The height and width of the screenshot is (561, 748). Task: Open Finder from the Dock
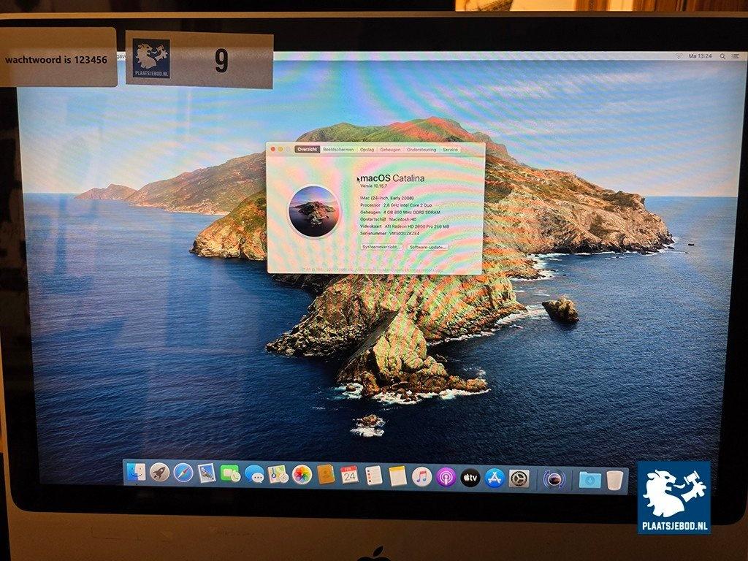click(x=137, y=473)
